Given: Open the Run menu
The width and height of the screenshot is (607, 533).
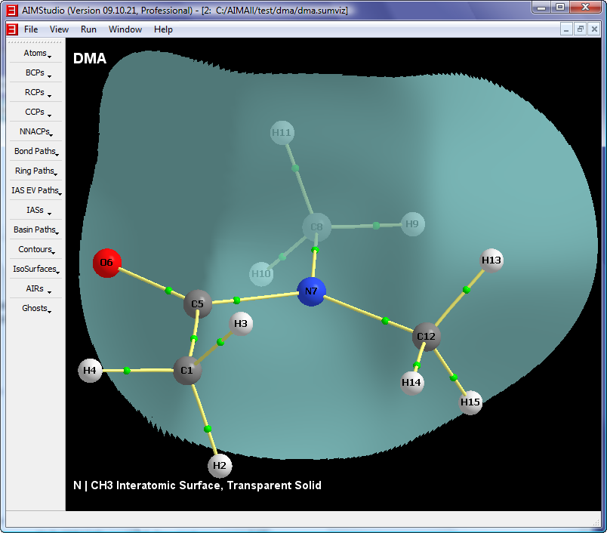Looking at the screenshot, I should (88, 29).
